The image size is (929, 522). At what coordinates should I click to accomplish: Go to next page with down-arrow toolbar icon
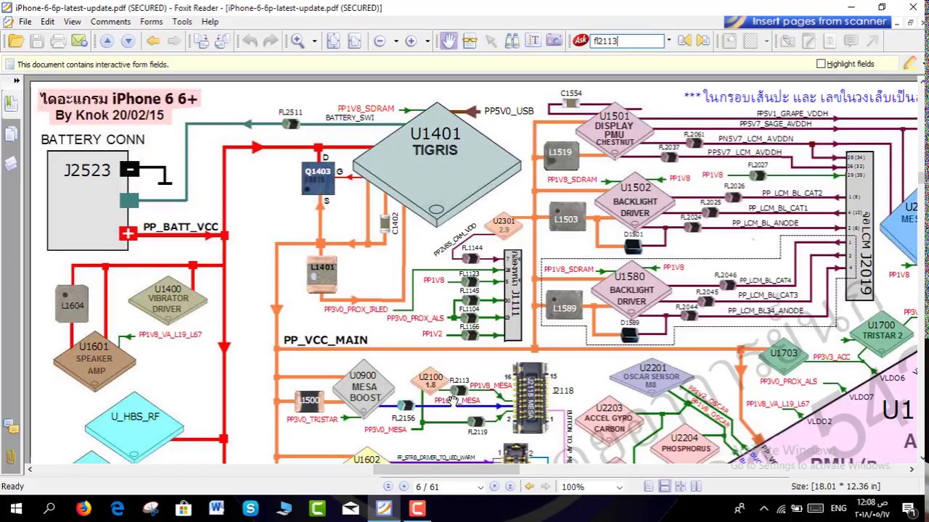(128, 41)
